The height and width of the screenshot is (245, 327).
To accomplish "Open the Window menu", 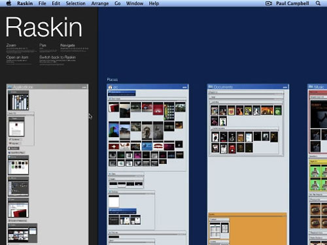I will 135,3.
